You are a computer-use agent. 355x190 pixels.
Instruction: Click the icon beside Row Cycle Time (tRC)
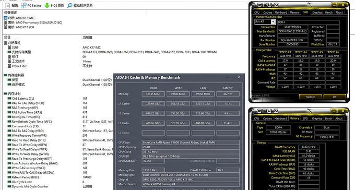9,117
